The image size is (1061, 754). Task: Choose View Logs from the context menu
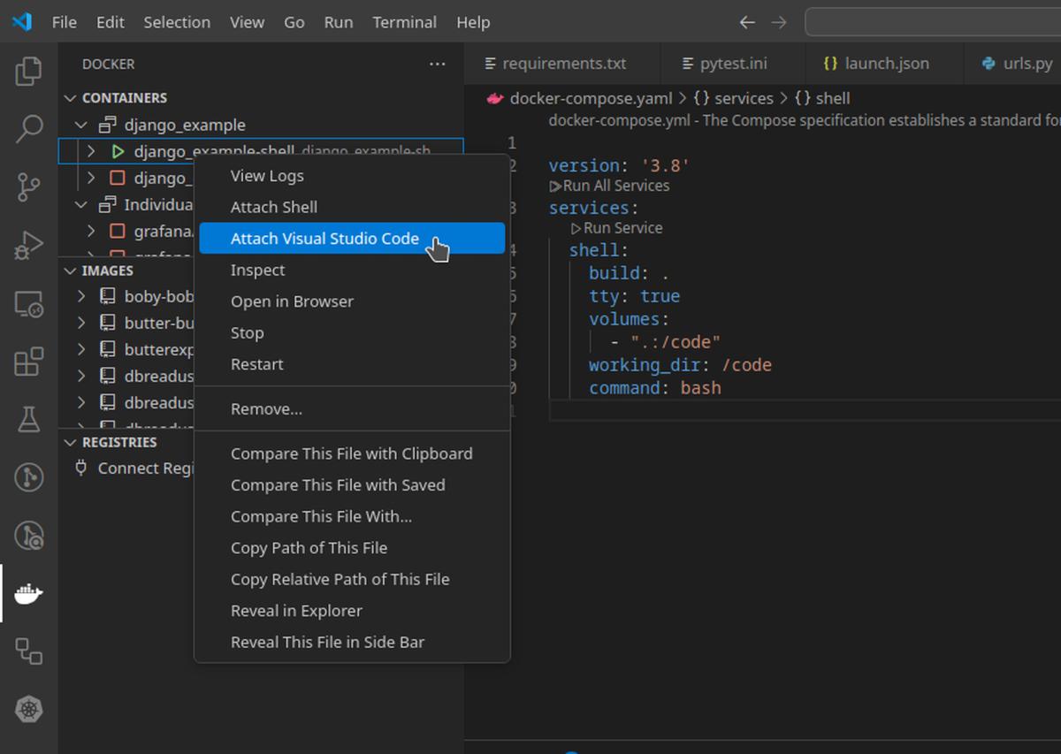267,175
